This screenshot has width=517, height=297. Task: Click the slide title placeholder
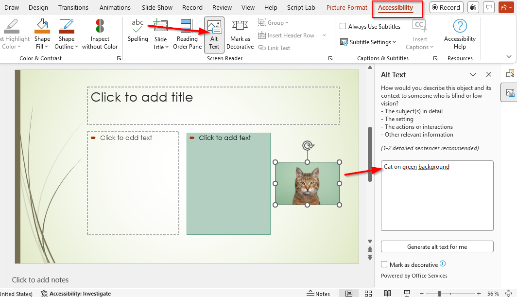coord(213,105)
